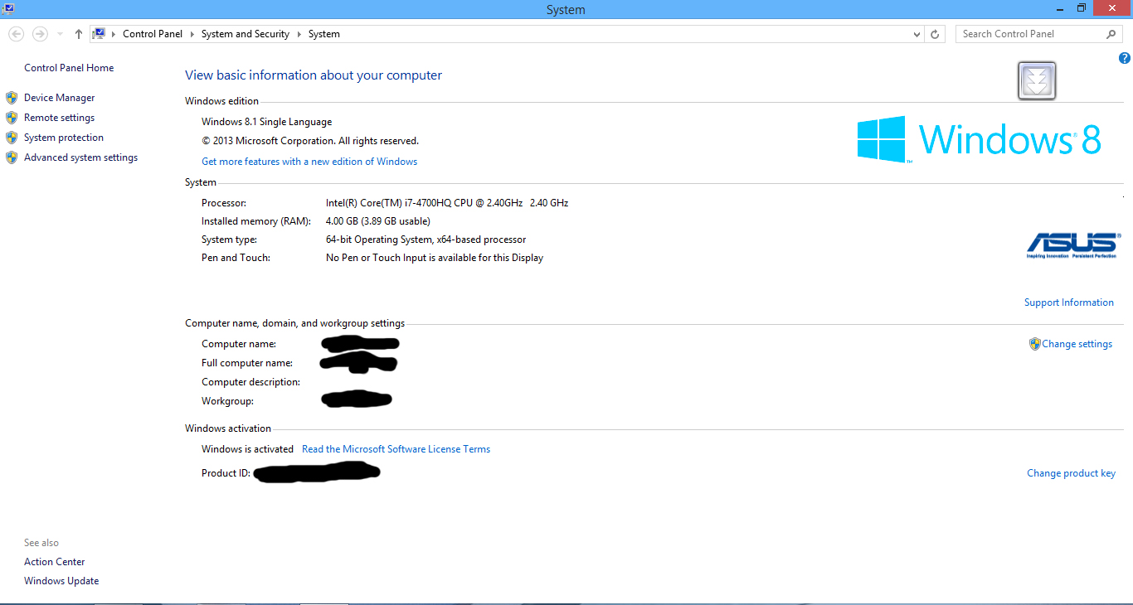
Task: Open Advanced system settings
Action: pos(80,157)
